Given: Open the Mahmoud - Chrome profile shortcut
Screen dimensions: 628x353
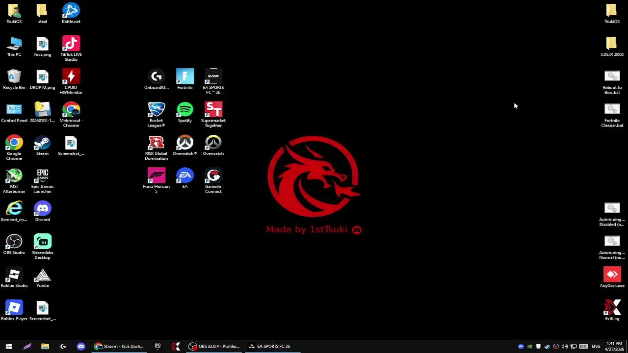Looking at the screenshot, I should click(71, 115).
